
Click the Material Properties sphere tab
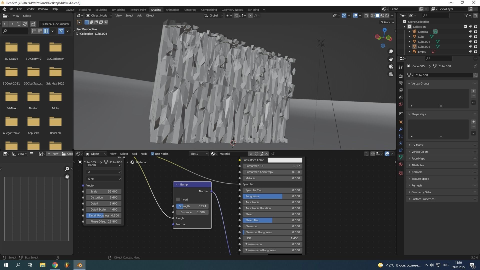tap(400, 164)
